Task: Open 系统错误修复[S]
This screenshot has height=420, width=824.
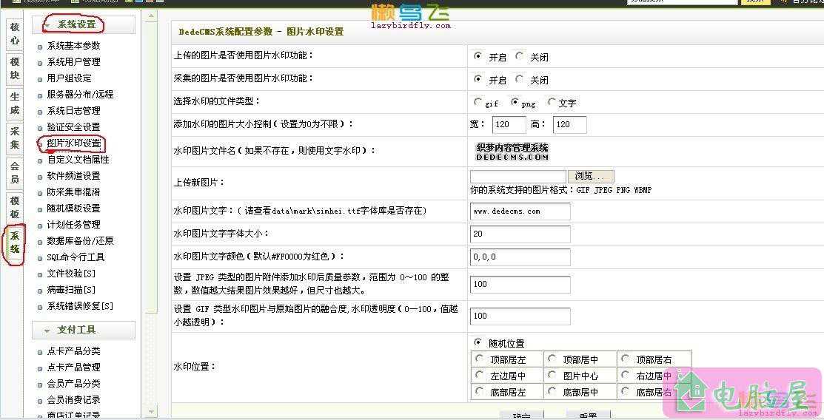Action: pos(80,306)
